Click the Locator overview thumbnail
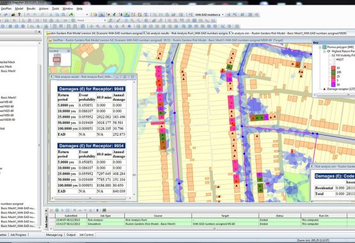This screenshot has width=355, height=243. [57, 59]
